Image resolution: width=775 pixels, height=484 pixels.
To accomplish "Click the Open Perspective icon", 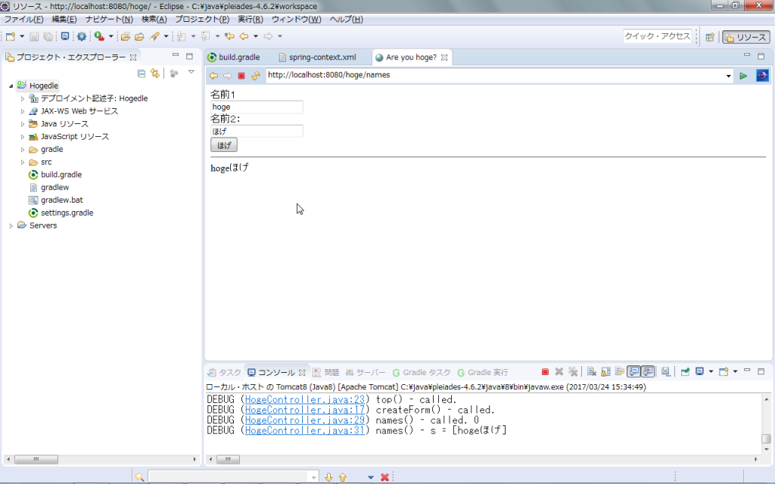I will click(710, 37).
